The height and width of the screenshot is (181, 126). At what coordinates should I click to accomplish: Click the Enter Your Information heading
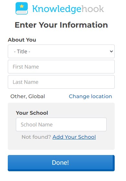coord(61,25)
